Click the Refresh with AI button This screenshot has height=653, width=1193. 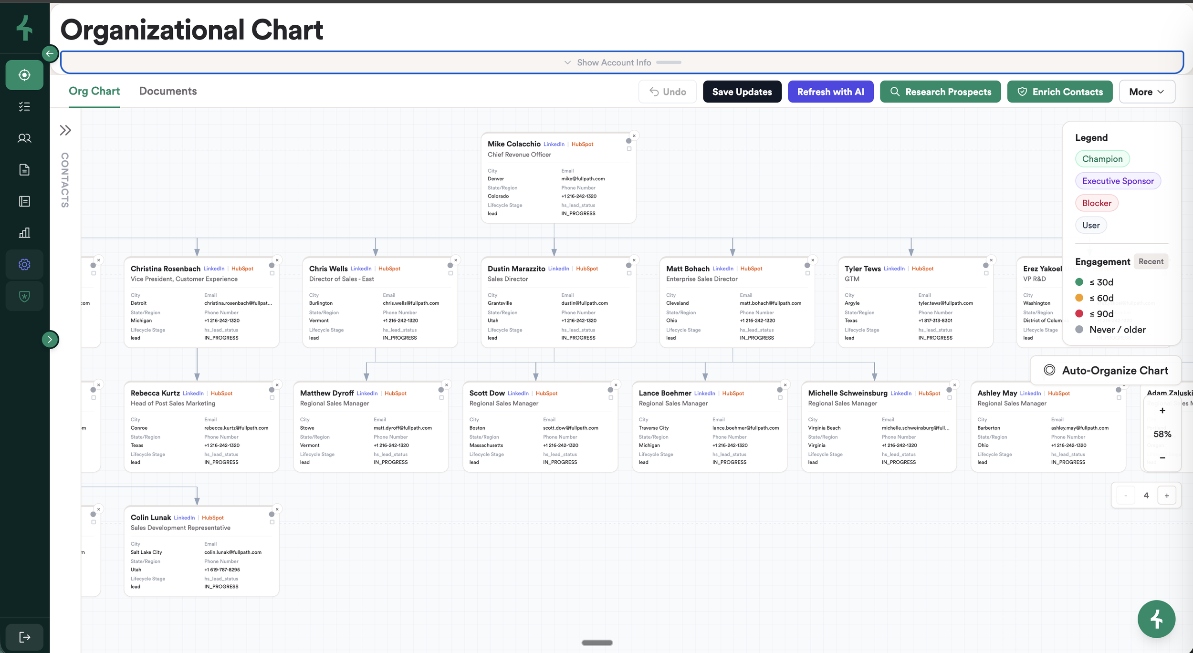point(830,92)
